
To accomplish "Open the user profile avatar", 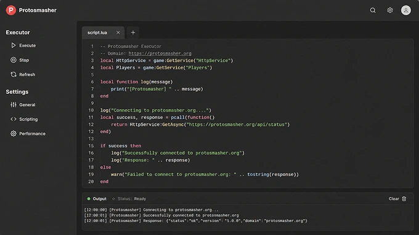I will point(405,10).
